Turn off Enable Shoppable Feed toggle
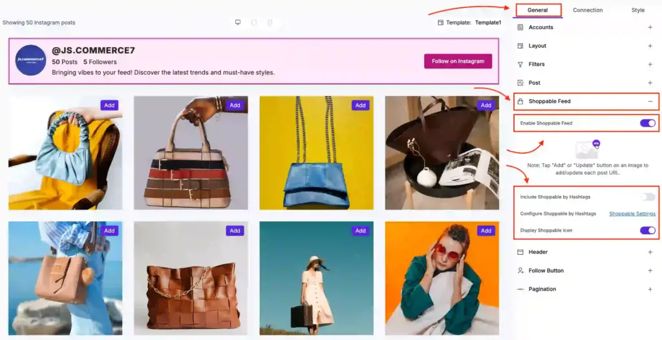Screen dimensions: 662x340 click(647, 123)
